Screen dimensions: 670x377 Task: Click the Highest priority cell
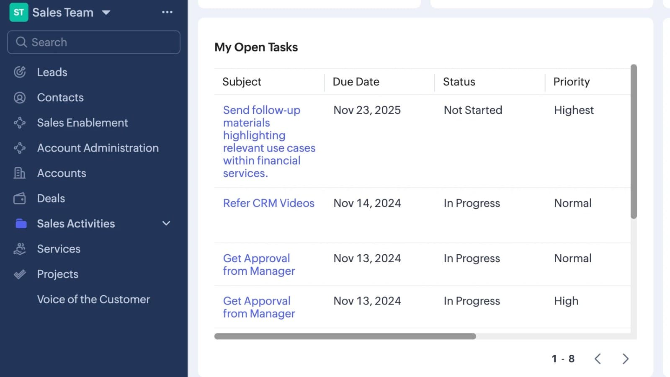click(x=574, y=110)
